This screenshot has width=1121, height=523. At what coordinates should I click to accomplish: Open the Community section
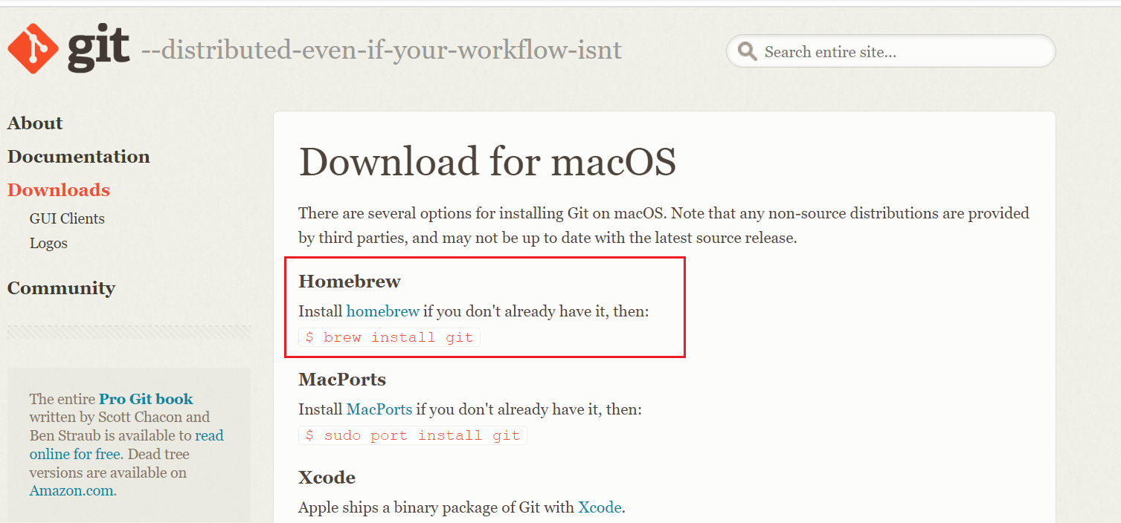[61, 288]
